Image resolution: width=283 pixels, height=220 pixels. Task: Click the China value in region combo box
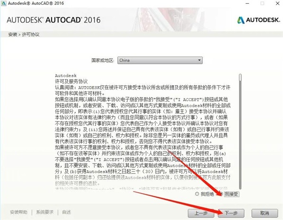124,60
